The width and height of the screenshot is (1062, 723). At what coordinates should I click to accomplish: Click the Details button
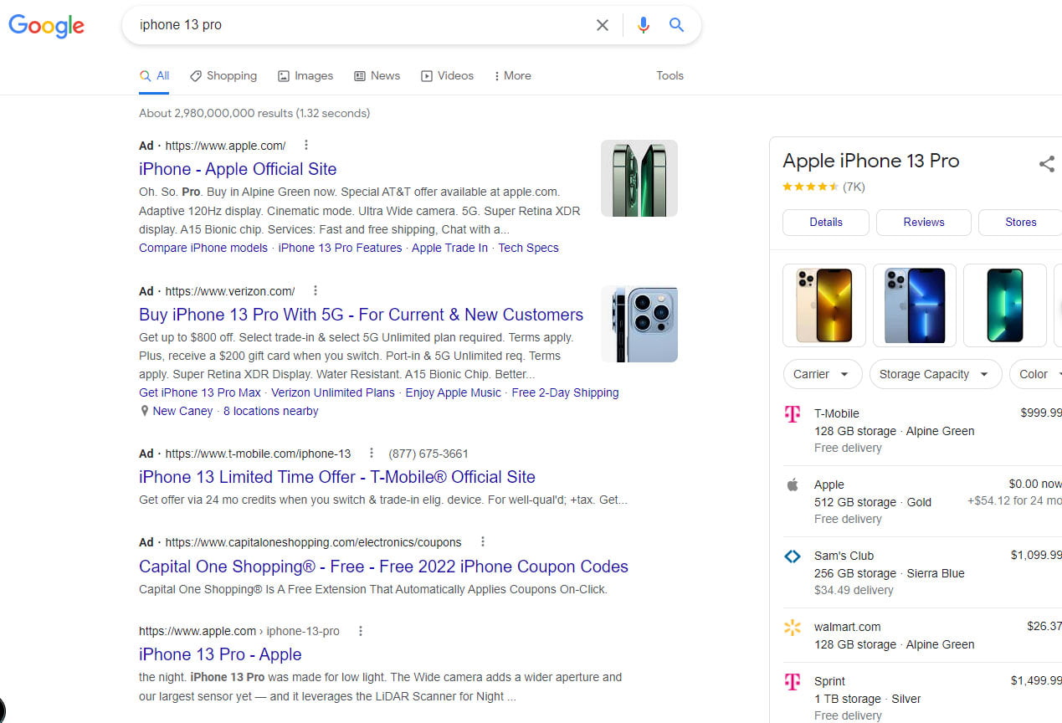(826, 223)
